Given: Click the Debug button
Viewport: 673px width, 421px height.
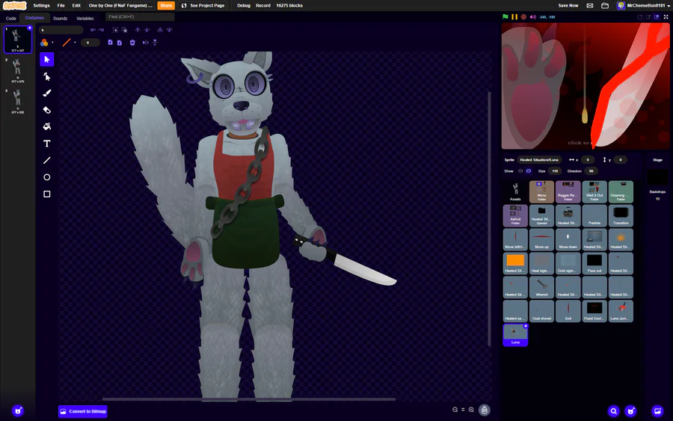Looking at the screenshot, I should pos(244,5).
